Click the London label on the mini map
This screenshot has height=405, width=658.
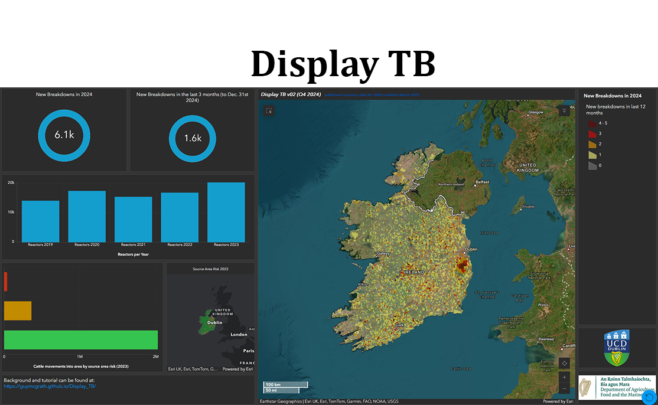click(x=239, y=335)
